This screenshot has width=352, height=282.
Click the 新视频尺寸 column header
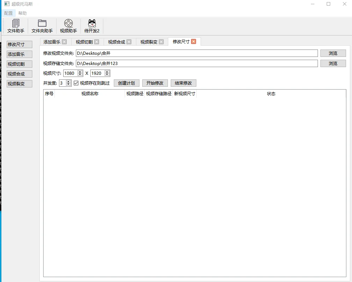click(x=184, y=94)
